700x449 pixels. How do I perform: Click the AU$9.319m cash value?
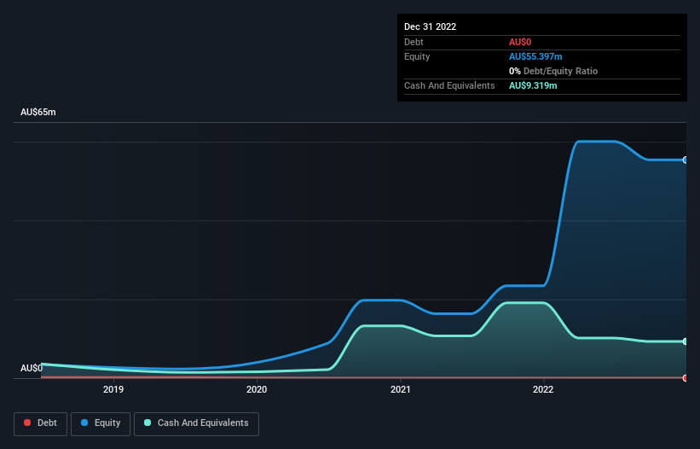click(x=533, y=85)
